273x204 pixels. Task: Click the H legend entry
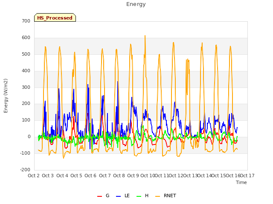(142, 195)
